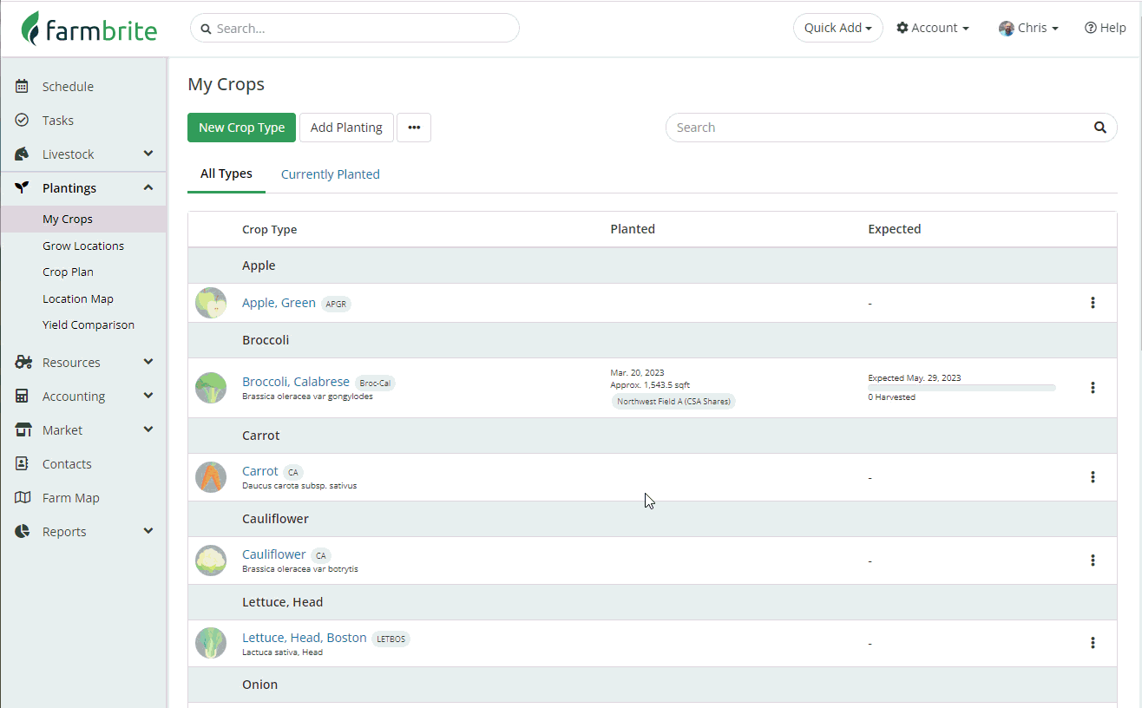Open row options for Lettuce, Head, Boston
The height and width of the screenshot is (708, 1142).
click(x=1093, y=643)
